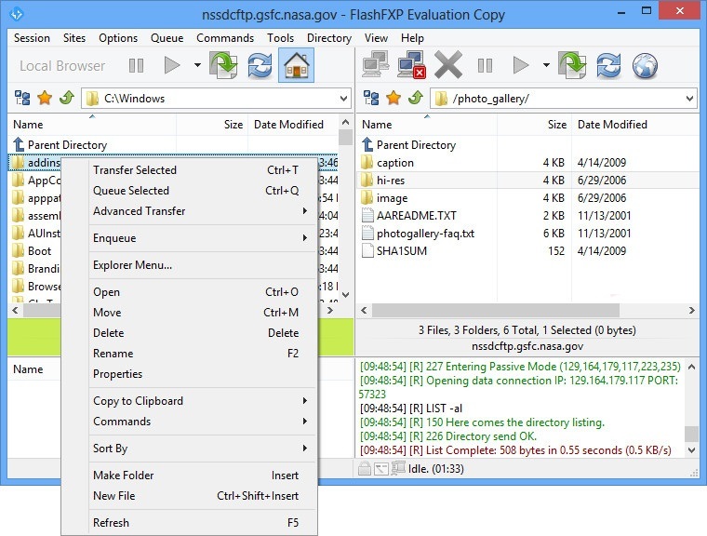This screenshot has width=707, height=536.
Task: Open the local transfer play dropdown arrow
Action: [197, 65]
